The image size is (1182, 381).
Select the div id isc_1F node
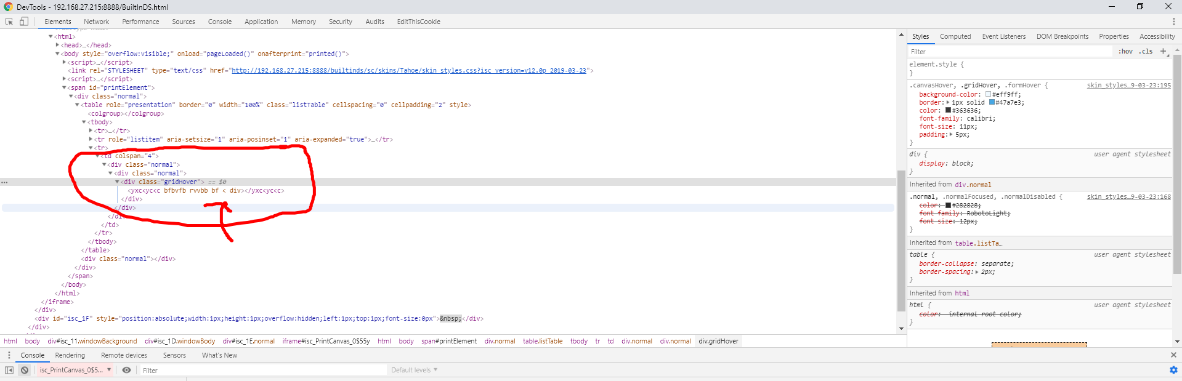pyautogui.click(x=259, y=319)
